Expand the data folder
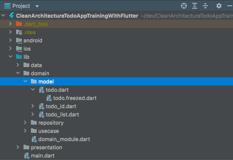 (18, 65)
